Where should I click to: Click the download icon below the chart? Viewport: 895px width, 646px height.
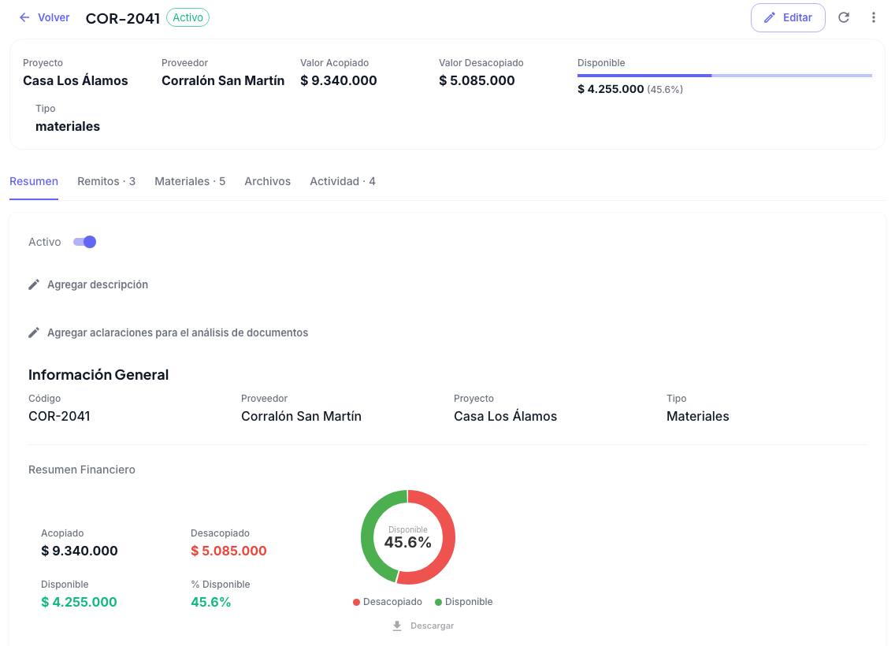pyautogui.click(x=397, y=626)
